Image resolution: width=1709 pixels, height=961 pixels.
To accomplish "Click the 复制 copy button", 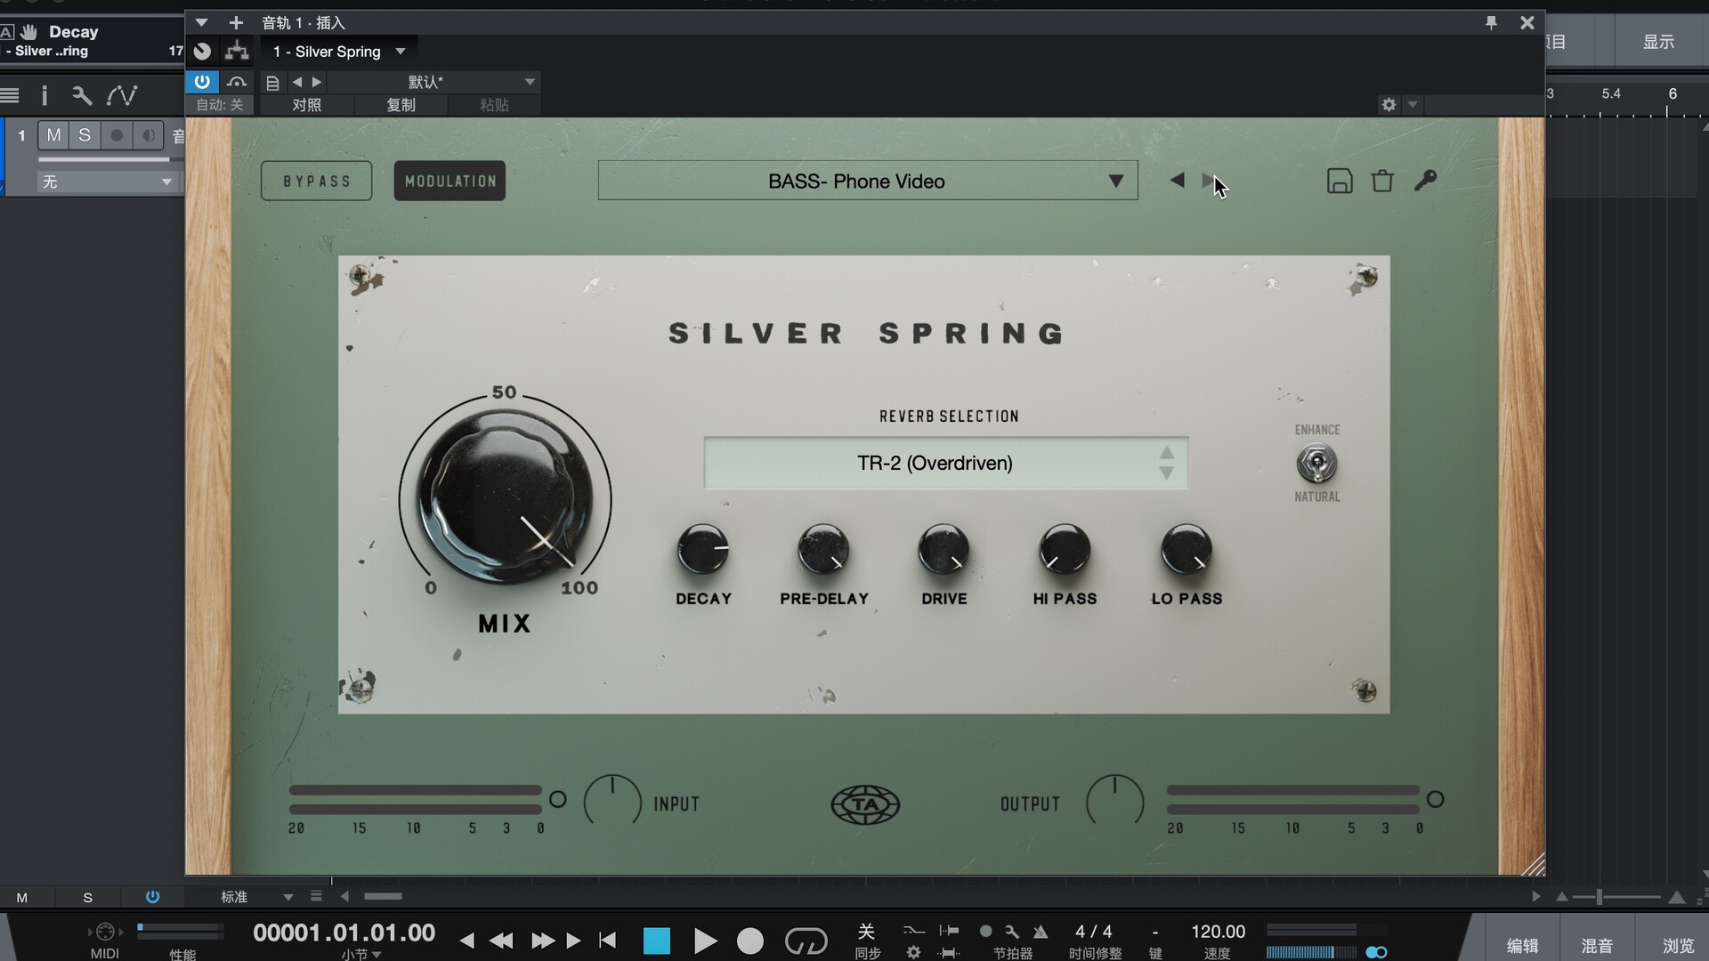I will (x=401, y=105).
